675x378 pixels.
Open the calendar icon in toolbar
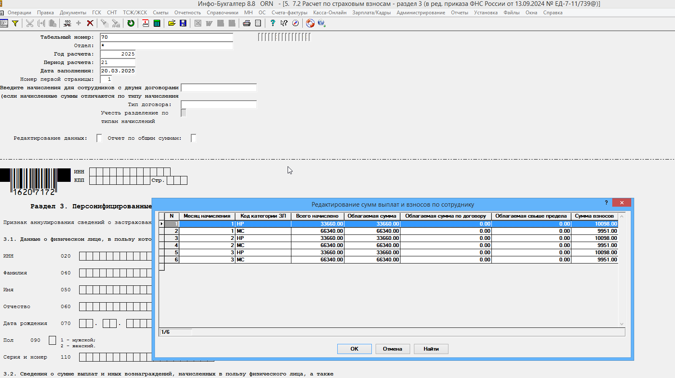pyautogui.click(x=146, y=23)
